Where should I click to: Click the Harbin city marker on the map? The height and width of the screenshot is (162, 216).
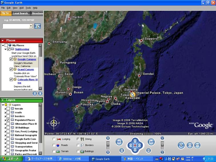[69, 19]
